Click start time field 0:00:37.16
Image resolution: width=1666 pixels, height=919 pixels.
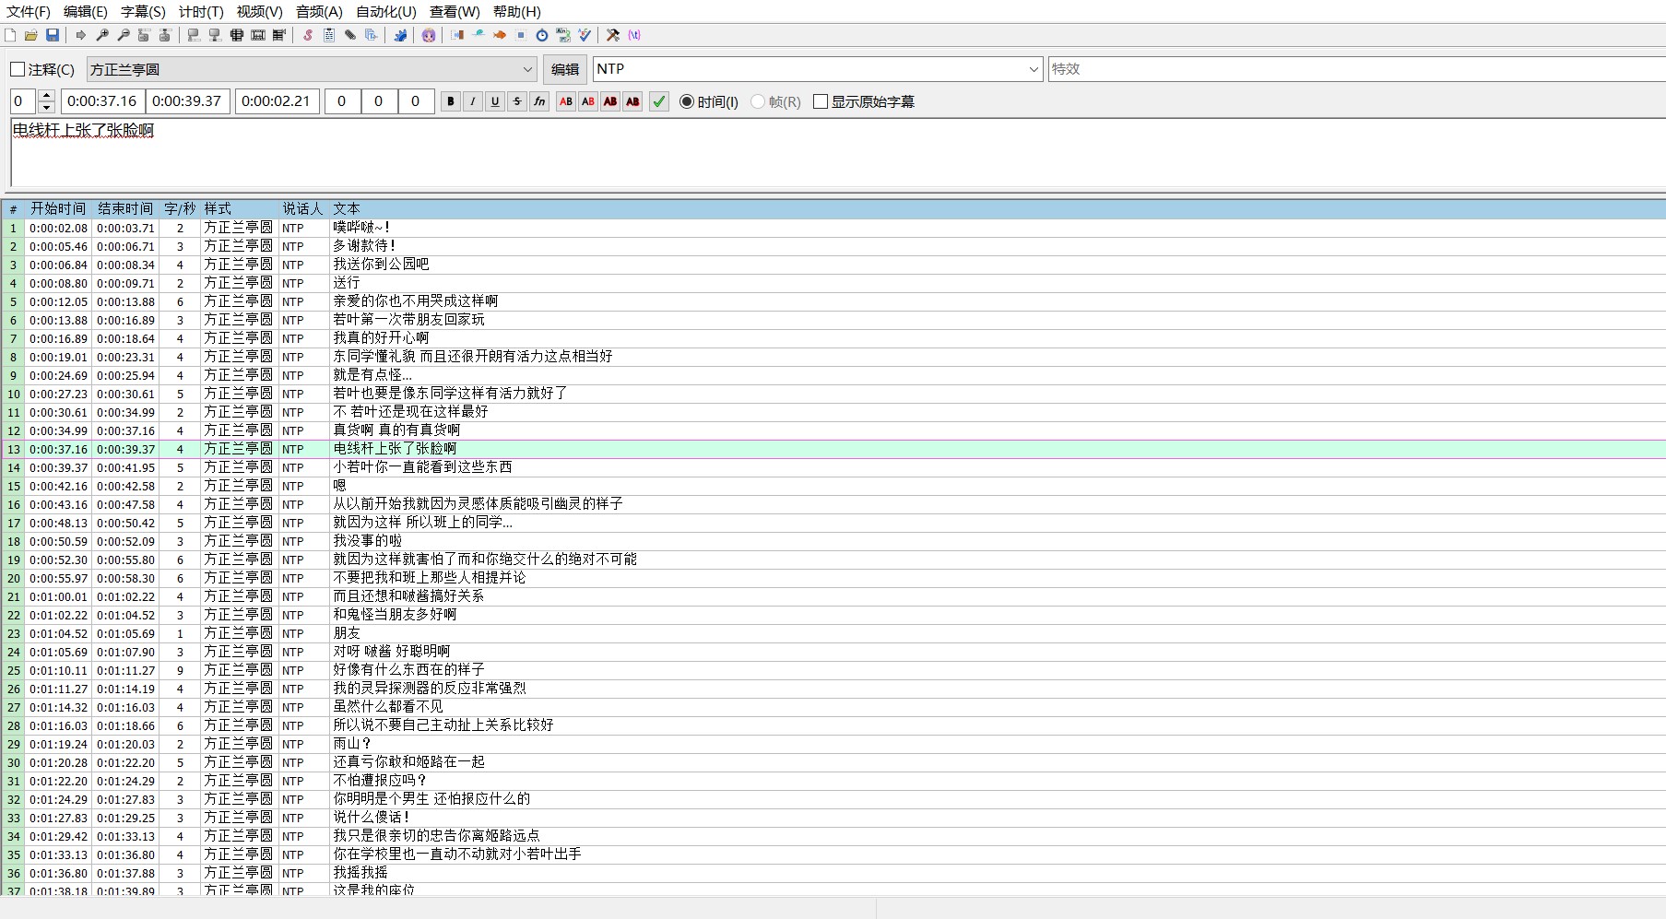tap(101, 101)
